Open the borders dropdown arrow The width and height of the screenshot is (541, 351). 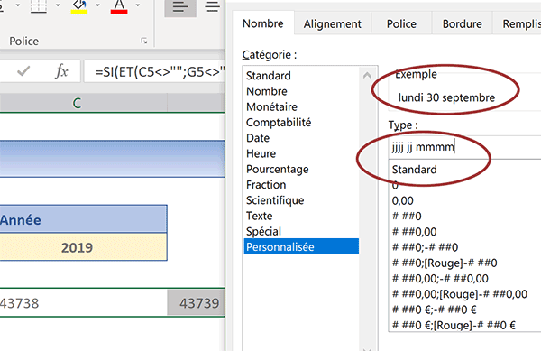click(x=58, y=5)
